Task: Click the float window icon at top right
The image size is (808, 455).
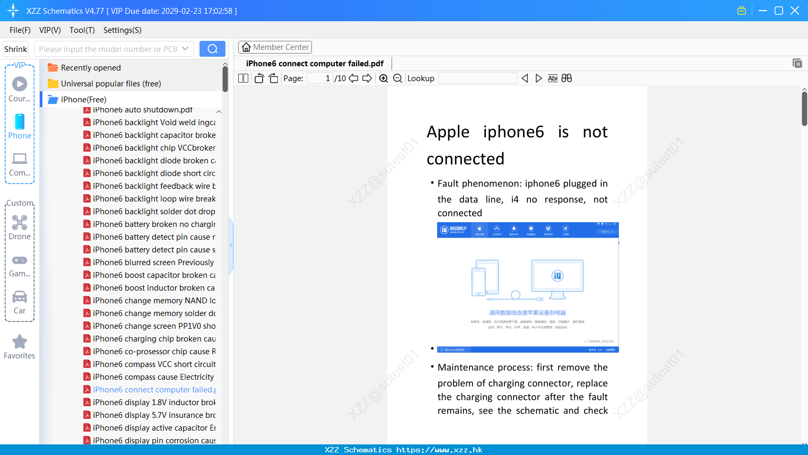Action: click(797, 63)
